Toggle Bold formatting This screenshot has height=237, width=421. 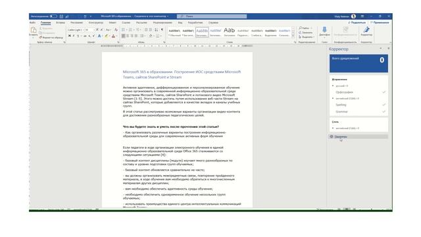(70, 36)
